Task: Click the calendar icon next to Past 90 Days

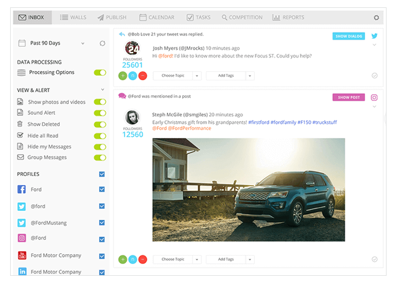Action: [x=22, y=43]
